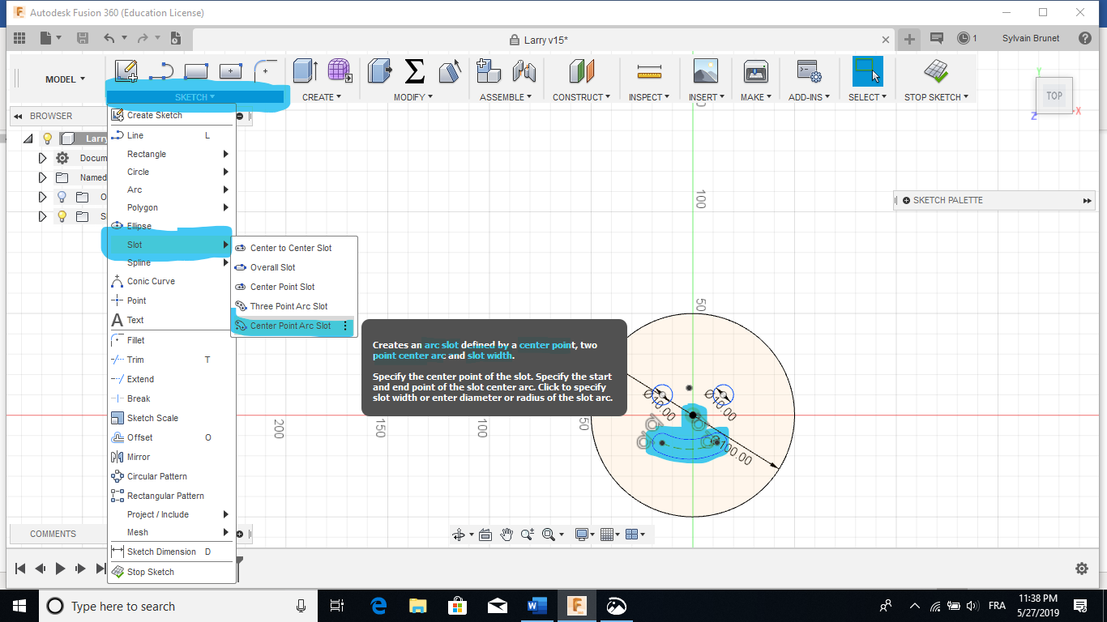This screenshot has height=622, width=1107.
Task: Click the Look At icon in navigation bar
Action: click(x=485, y=535)
